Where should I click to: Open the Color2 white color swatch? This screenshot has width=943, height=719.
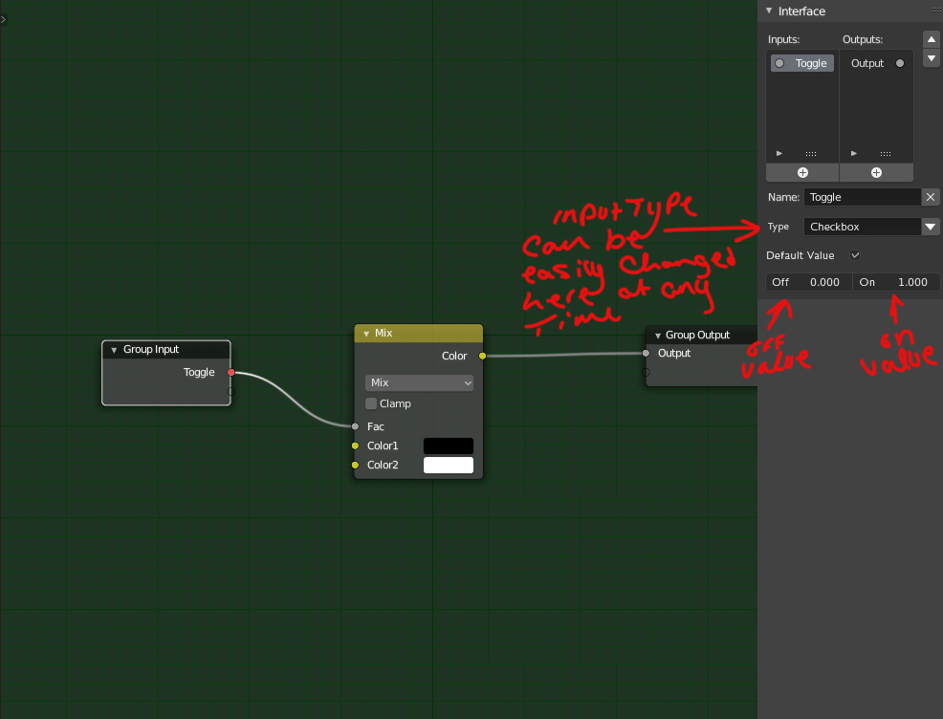pyautogui.click(x=449, y=466)
